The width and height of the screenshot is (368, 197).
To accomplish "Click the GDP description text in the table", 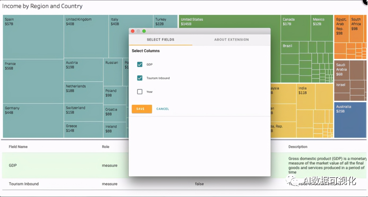I will point(327,165).
